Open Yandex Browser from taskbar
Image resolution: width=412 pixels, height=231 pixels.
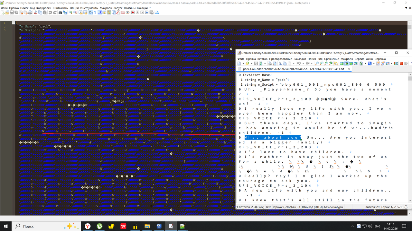88,226
